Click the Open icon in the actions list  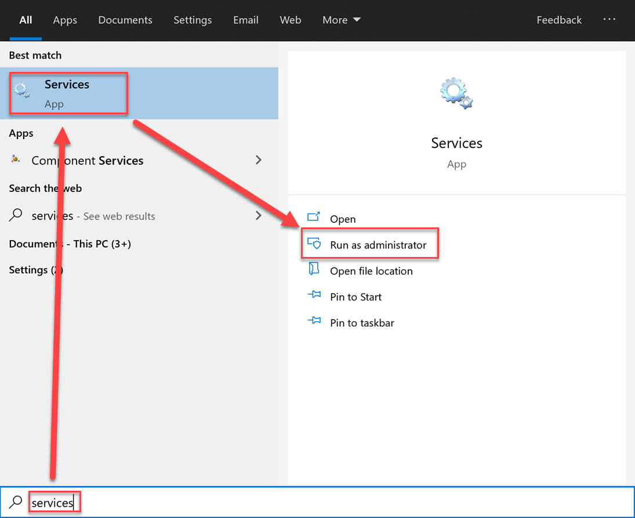pyautogui.click(x=314, y=218)
